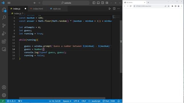Open the editor More Actions menu
Screen dimensions: 184x103
118,9
